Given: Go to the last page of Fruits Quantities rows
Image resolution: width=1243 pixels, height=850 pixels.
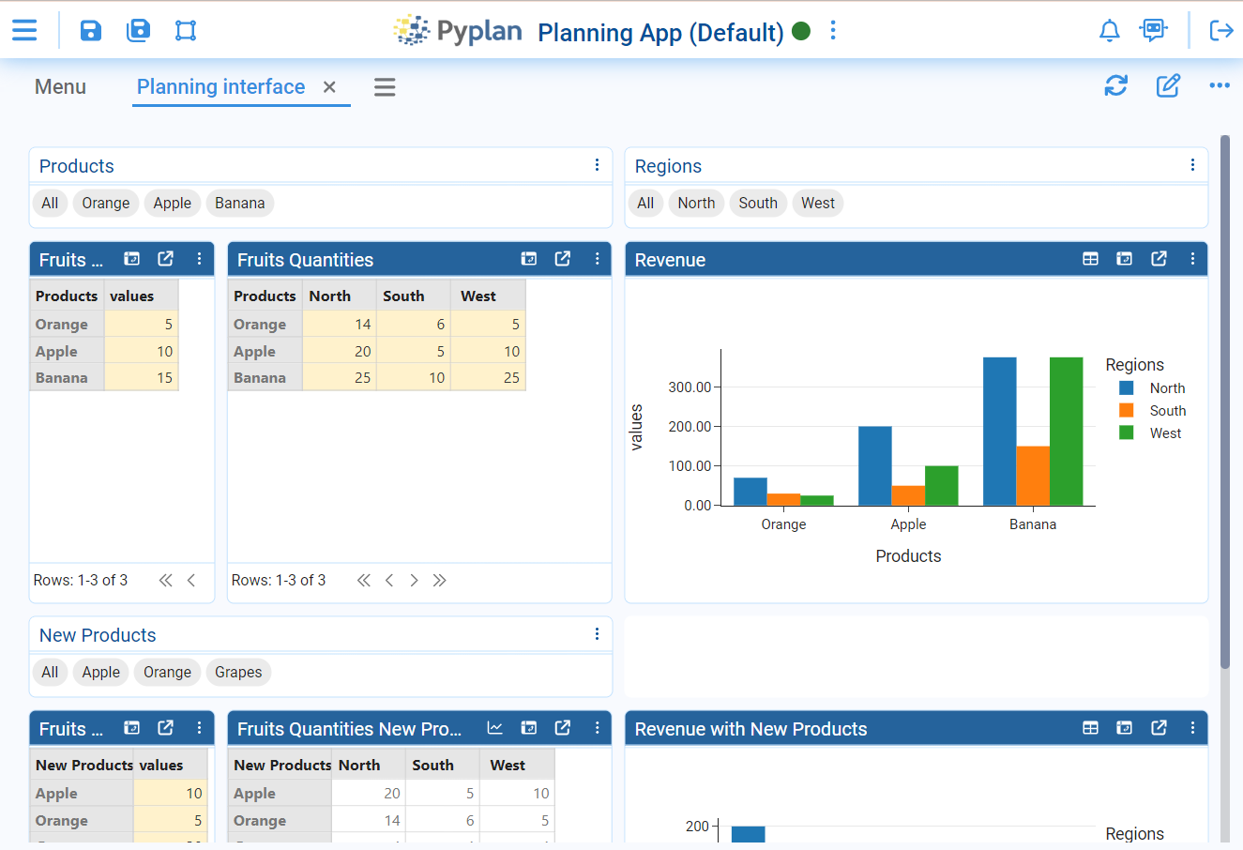Looking at the screenshot, I should (439, 580).
